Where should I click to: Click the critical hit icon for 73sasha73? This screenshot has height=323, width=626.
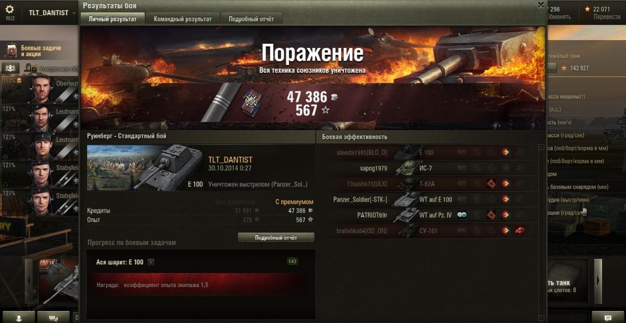point(491,183)
